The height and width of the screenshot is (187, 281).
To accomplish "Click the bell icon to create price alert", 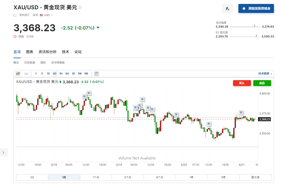I will coord(227,8).
